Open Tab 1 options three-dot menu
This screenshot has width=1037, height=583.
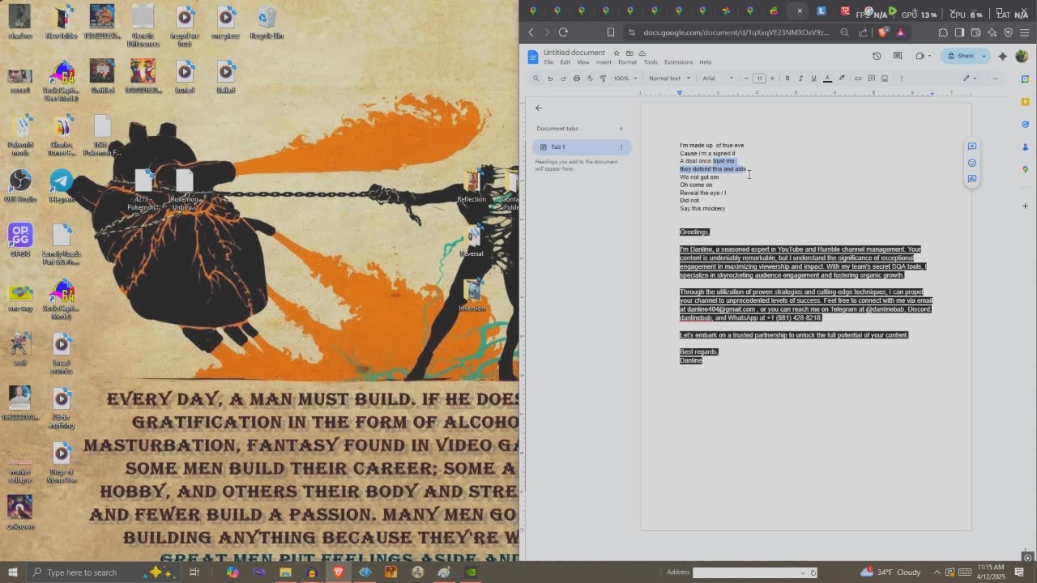621,147
